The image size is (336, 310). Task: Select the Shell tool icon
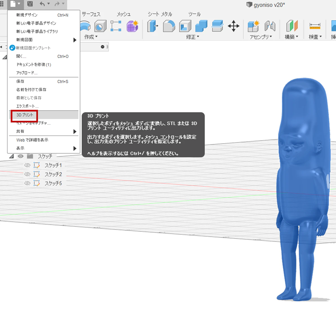click(x=185, y=26)
